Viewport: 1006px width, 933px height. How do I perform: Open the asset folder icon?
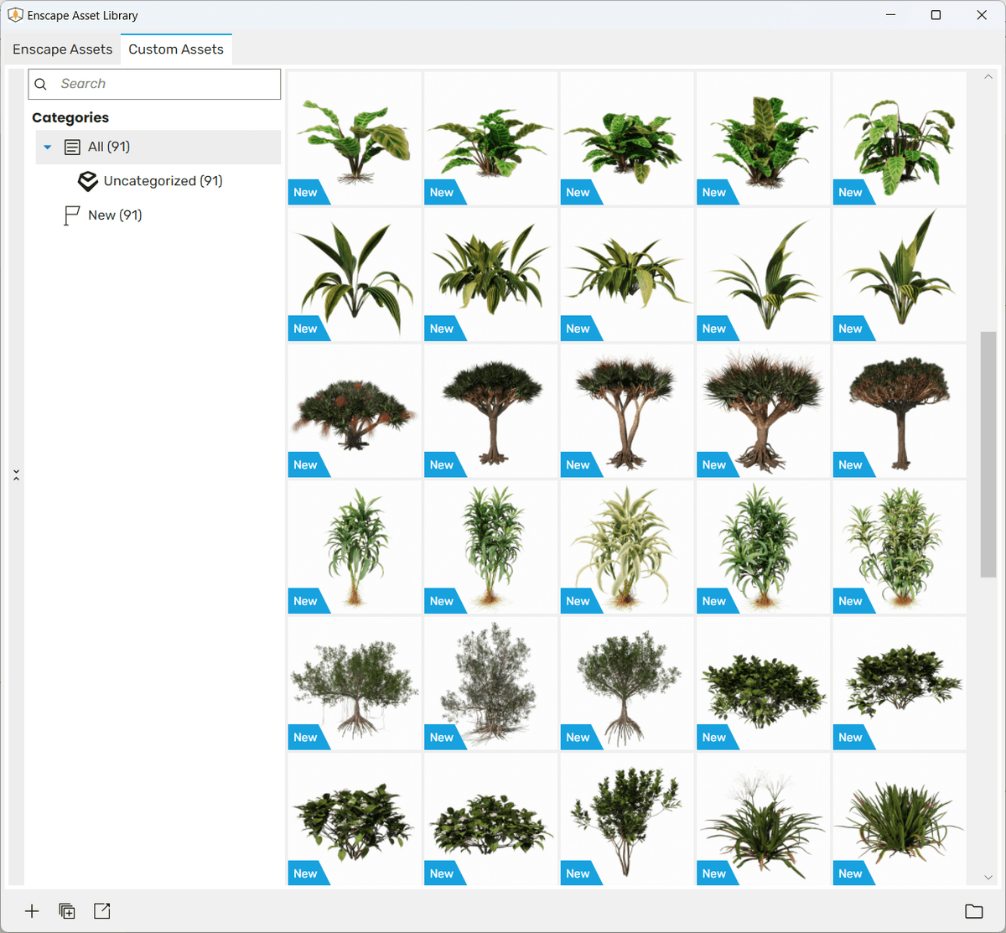[974, 911]
